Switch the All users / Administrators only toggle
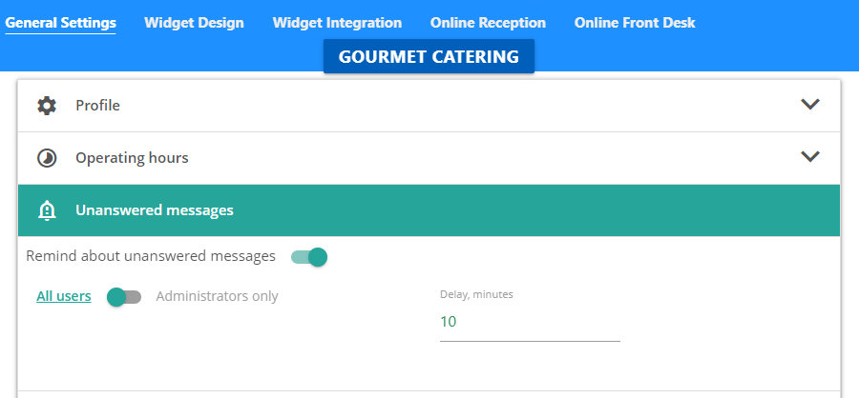The image size is (859, 398). [x=124, y=297]
